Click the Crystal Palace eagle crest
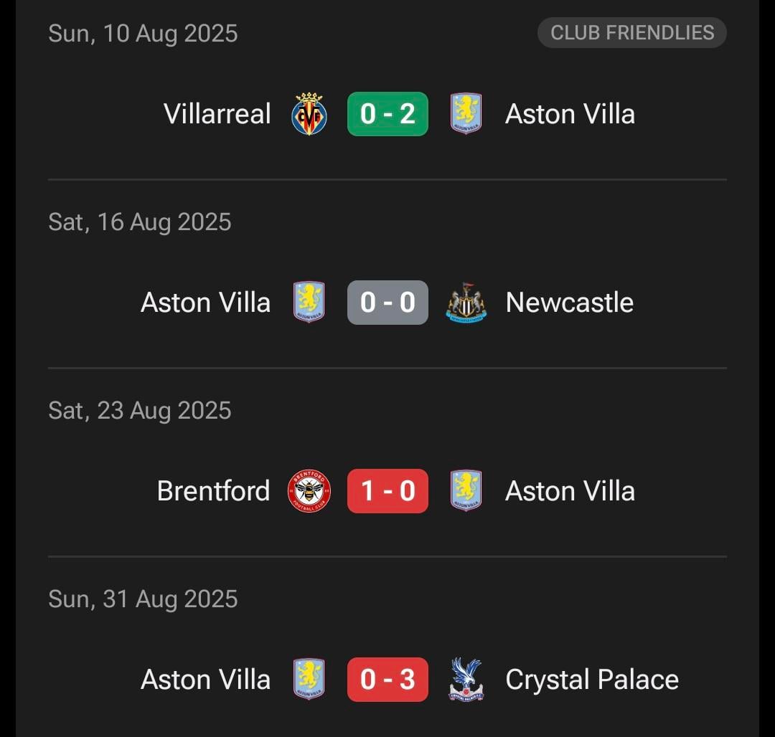 (x=466, y=680)
